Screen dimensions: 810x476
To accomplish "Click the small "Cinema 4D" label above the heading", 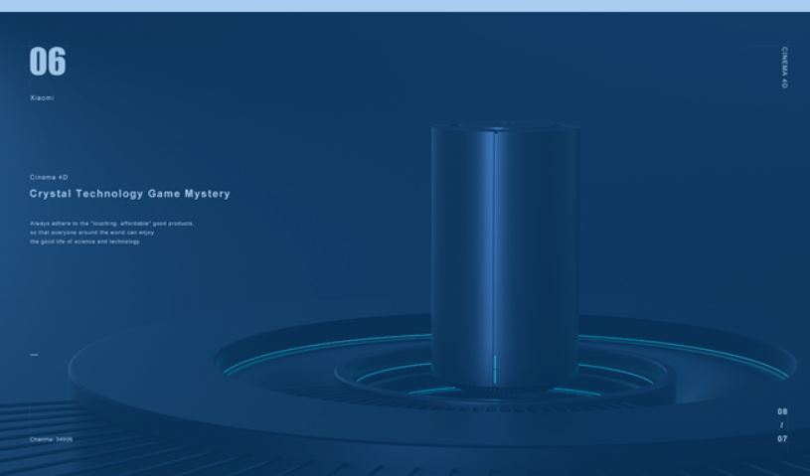I will tap(49, 177).
